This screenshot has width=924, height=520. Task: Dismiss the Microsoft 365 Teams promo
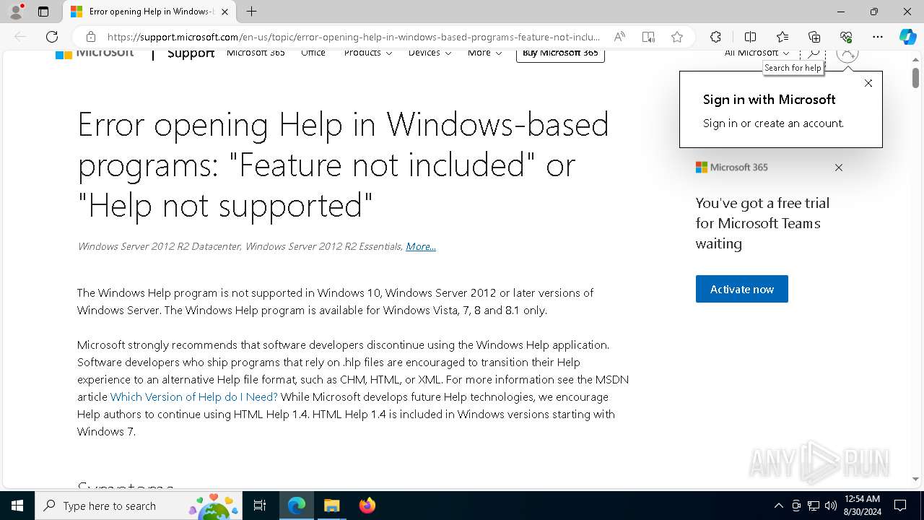tap(839, 168)
